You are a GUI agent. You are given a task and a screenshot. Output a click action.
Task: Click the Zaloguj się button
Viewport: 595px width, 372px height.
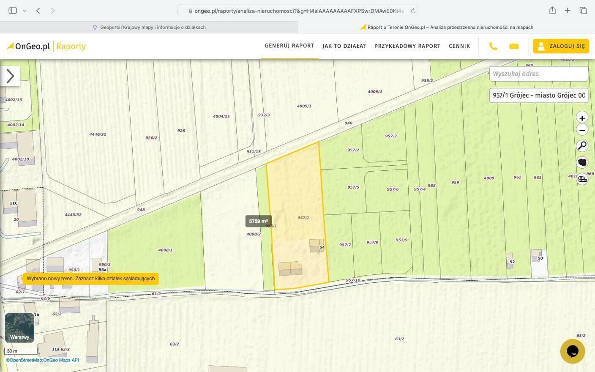click(x=561, y=46)
